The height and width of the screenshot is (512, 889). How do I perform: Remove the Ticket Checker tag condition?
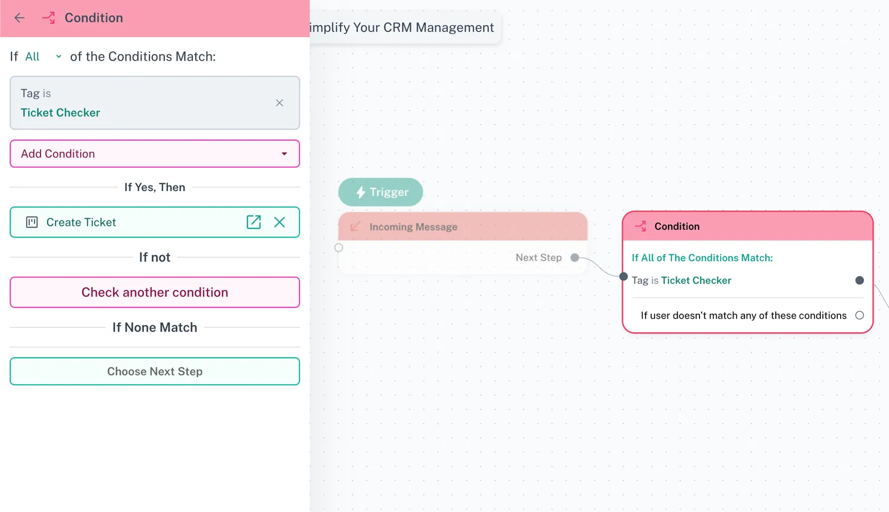(279, 103)
